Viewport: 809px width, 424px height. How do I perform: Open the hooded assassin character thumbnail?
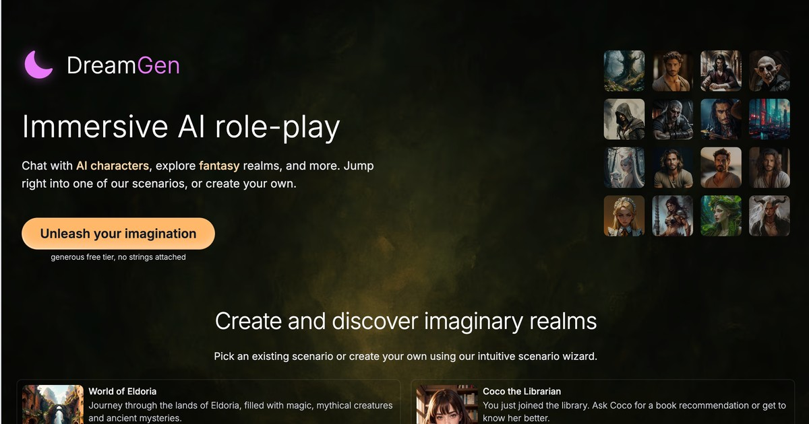point(624,119)
